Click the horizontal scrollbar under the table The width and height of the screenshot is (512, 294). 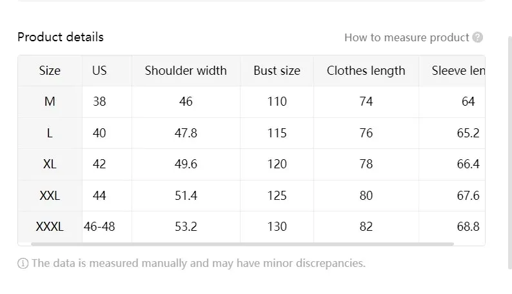(242, 244)
